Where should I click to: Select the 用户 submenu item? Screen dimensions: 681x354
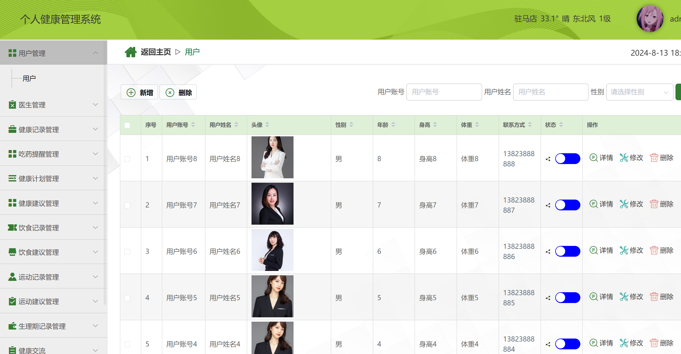pyautogui.click(x=29, y=78)
